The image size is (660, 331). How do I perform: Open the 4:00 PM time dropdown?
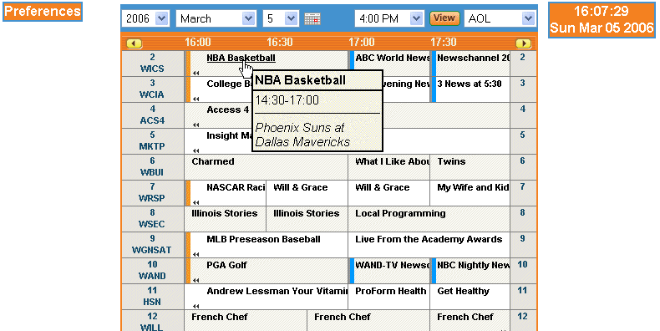click(x=389, y=18)
